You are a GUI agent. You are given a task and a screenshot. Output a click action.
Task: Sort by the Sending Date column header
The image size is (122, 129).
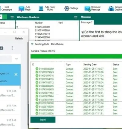click(x=90, y=64)
